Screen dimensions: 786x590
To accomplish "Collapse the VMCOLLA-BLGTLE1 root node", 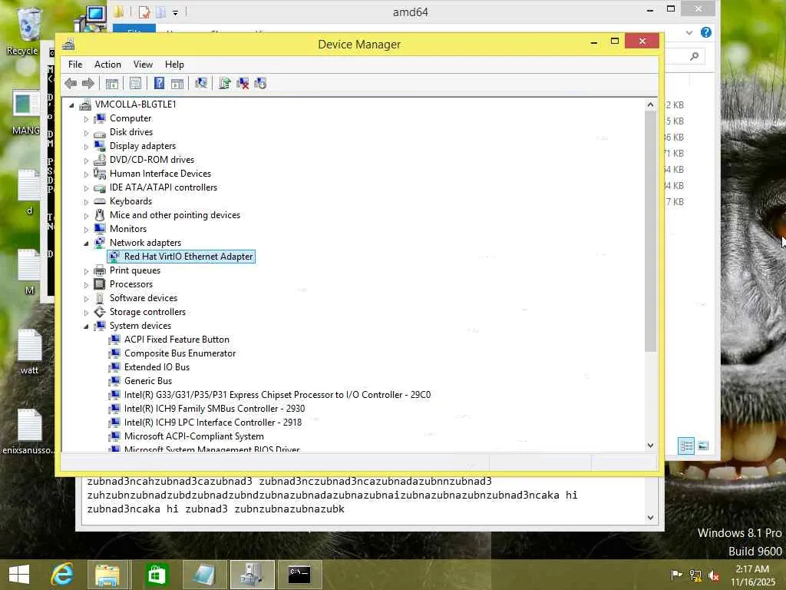I will 71,104.
